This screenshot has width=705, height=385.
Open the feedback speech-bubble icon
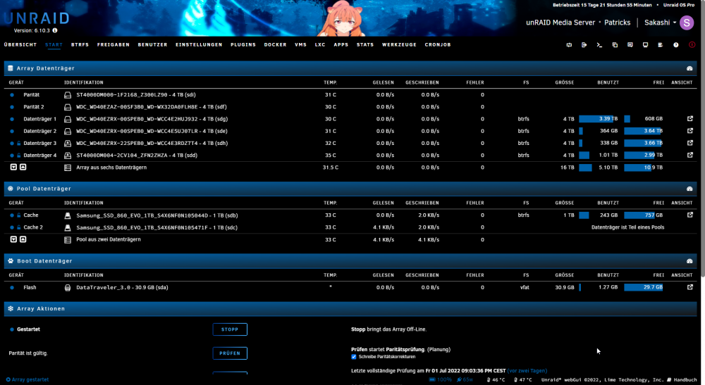630,45
